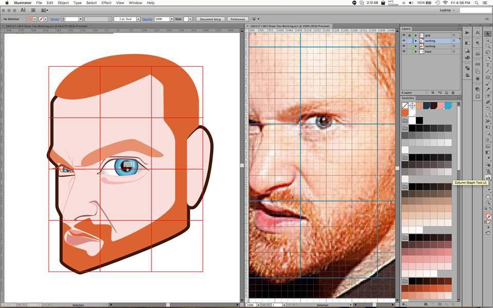The image size is (493, 308).
Task: Select the Rectangle tool
Action: 488,78
